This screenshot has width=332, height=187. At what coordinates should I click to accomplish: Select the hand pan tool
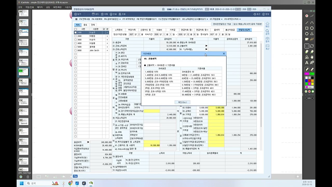(312, 57)
